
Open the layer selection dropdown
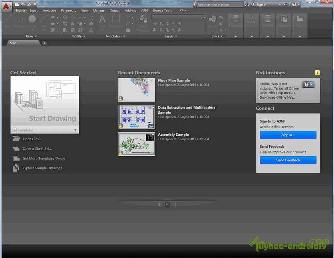[179, 17]
